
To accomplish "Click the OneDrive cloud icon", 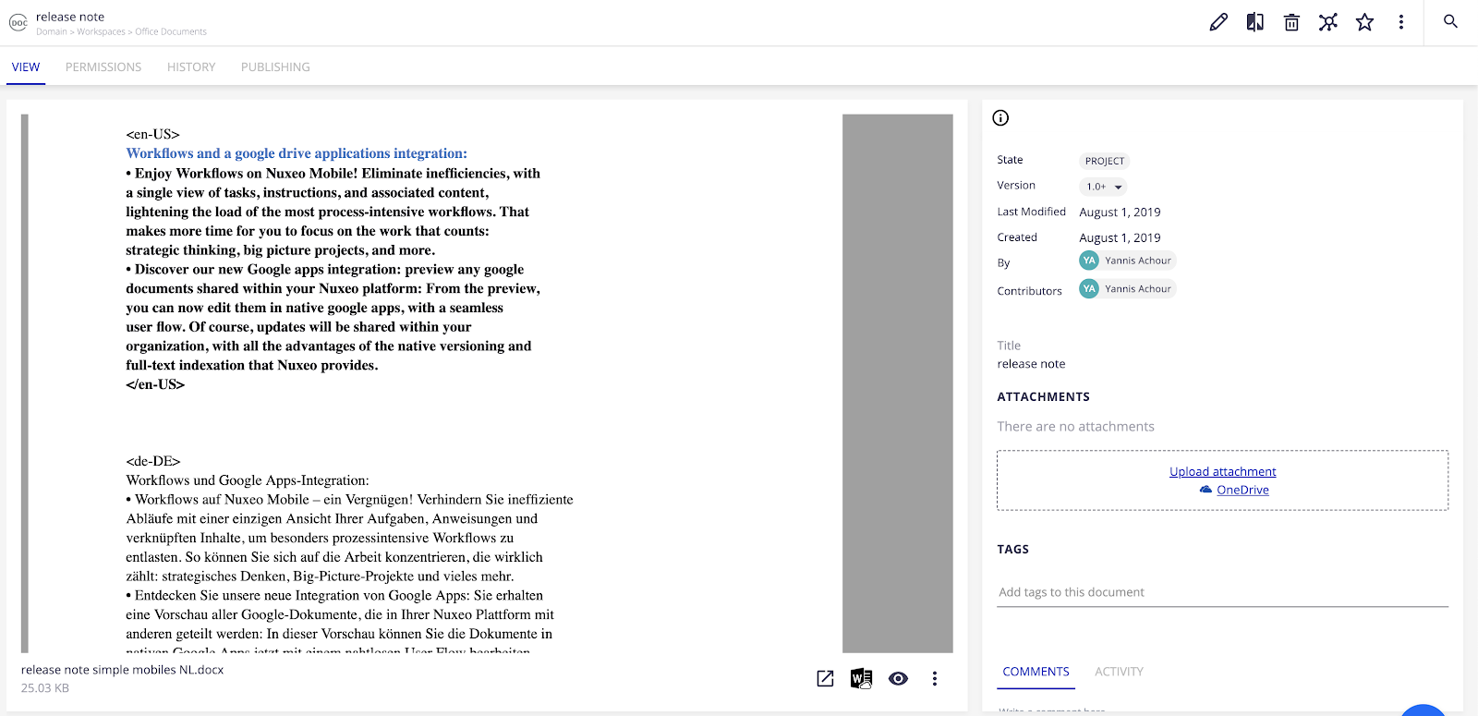I will pos(1205,490).
